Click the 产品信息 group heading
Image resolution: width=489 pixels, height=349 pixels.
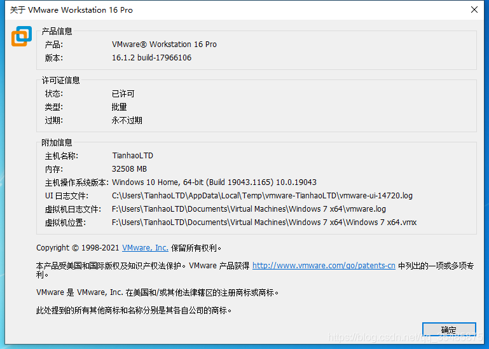[57, 31]
